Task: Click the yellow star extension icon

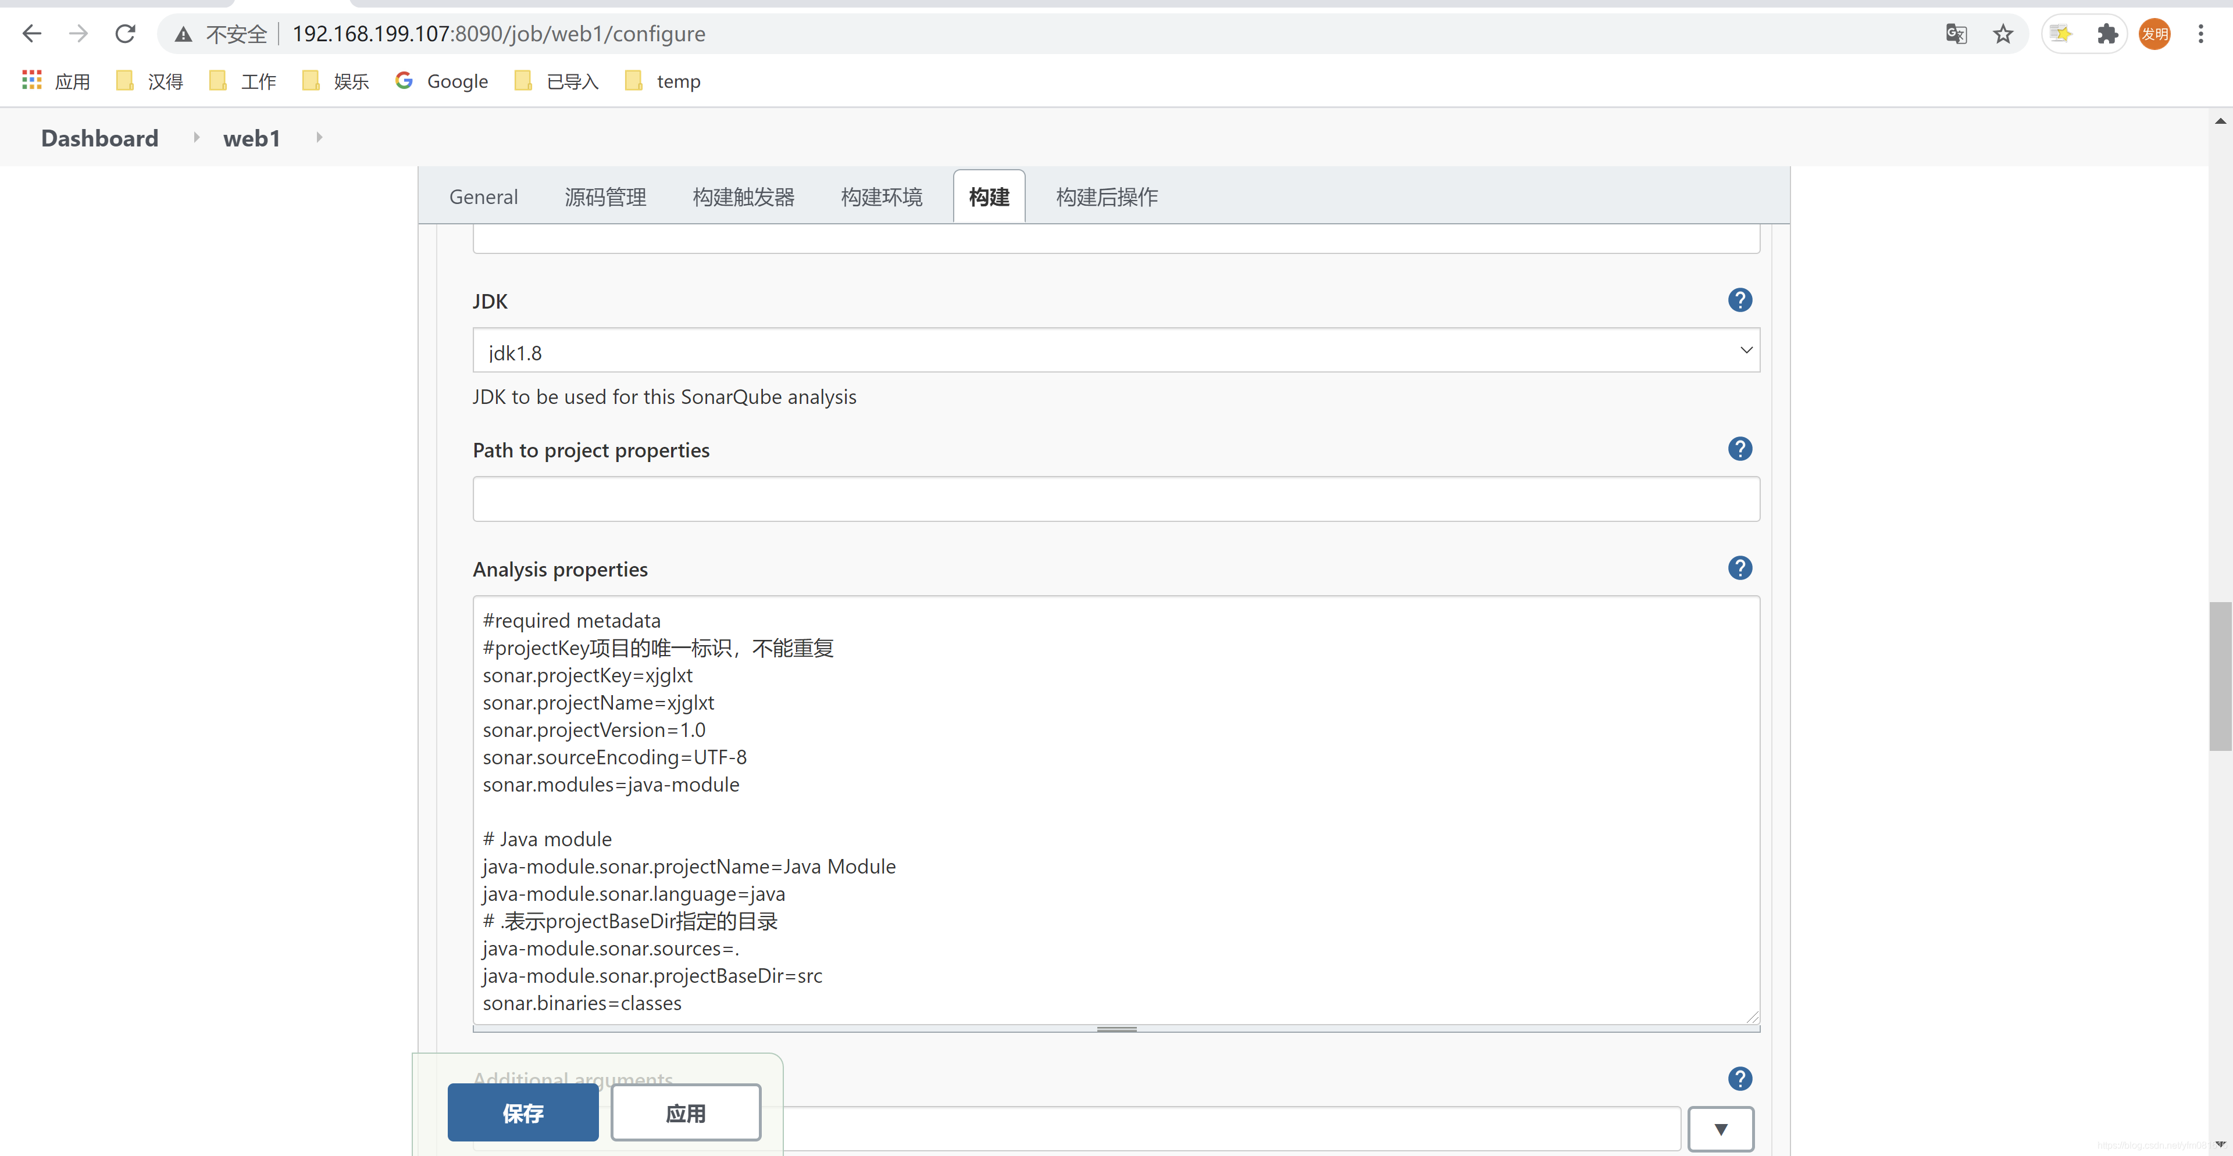Action: click(x=2061, y=35)
